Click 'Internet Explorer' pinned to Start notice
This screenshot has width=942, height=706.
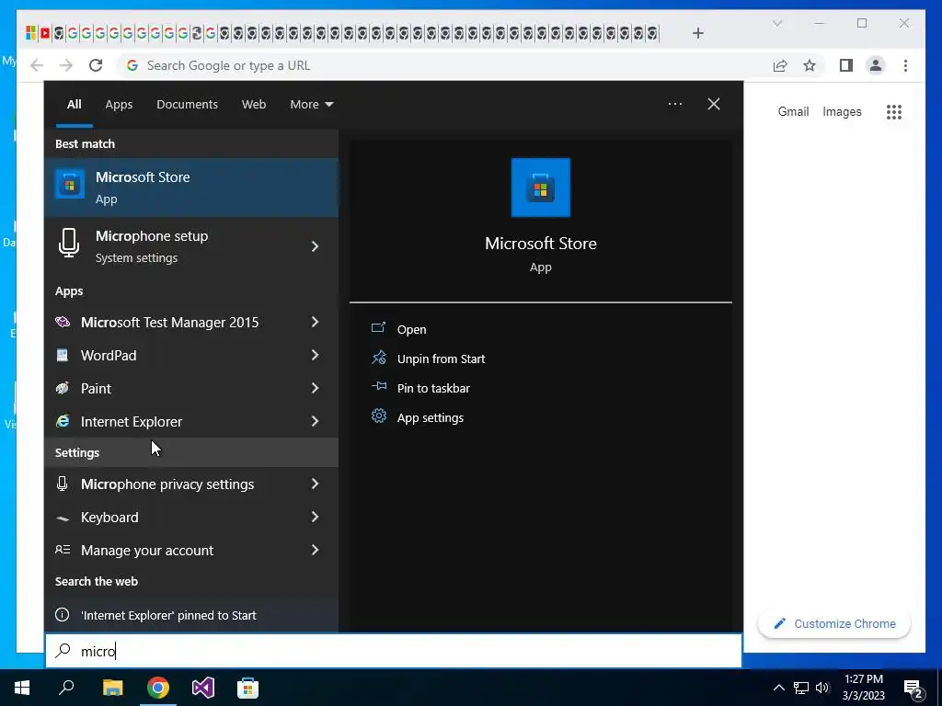[x=191, y=615]
